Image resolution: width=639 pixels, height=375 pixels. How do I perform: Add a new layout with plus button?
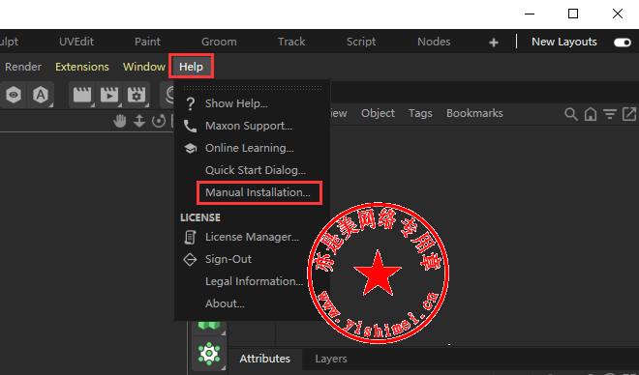click(494, 43)
